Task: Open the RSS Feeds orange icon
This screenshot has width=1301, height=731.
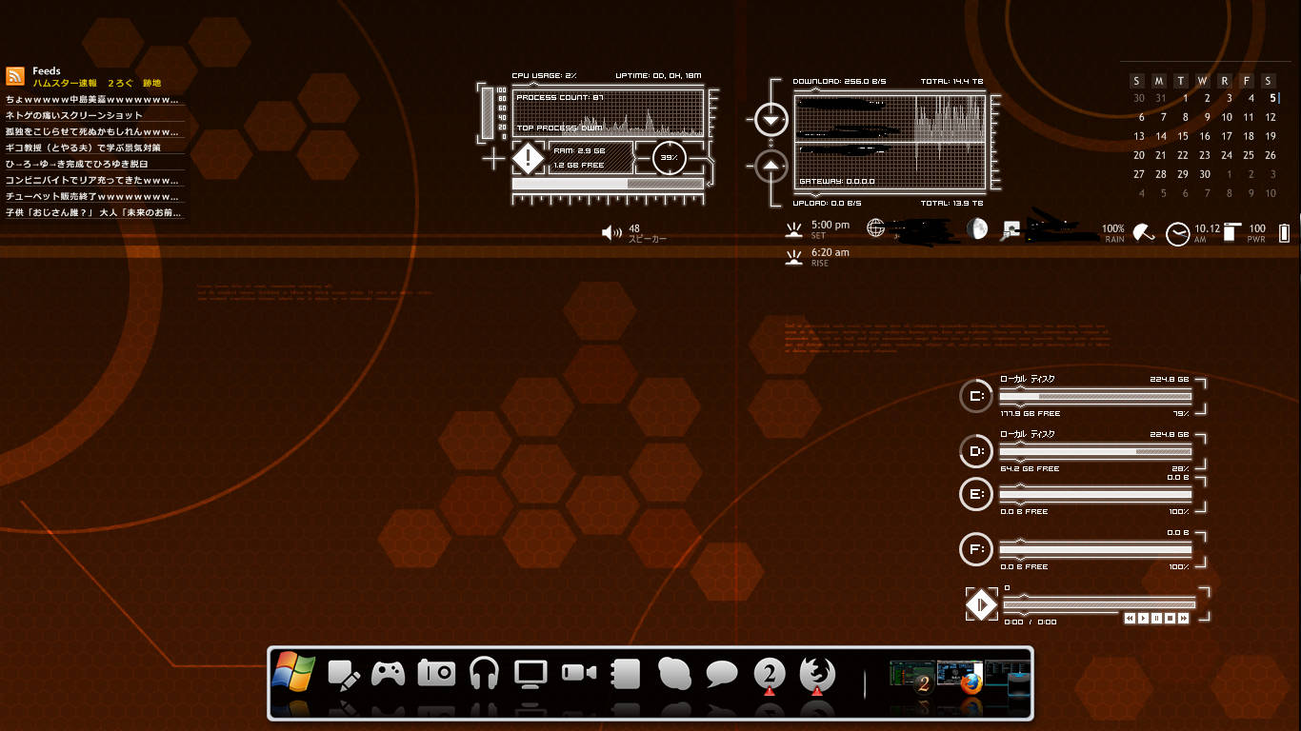Action: click(x=15, y=76)
